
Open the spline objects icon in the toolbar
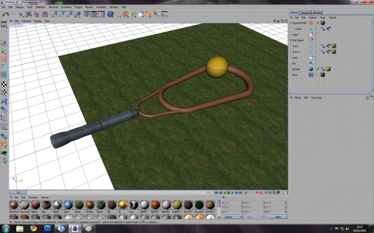[118, 14]
